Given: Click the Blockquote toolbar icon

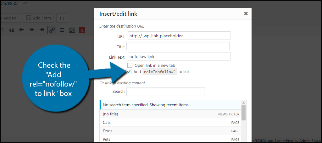Looking at the screenshot, I should (12, 30).
